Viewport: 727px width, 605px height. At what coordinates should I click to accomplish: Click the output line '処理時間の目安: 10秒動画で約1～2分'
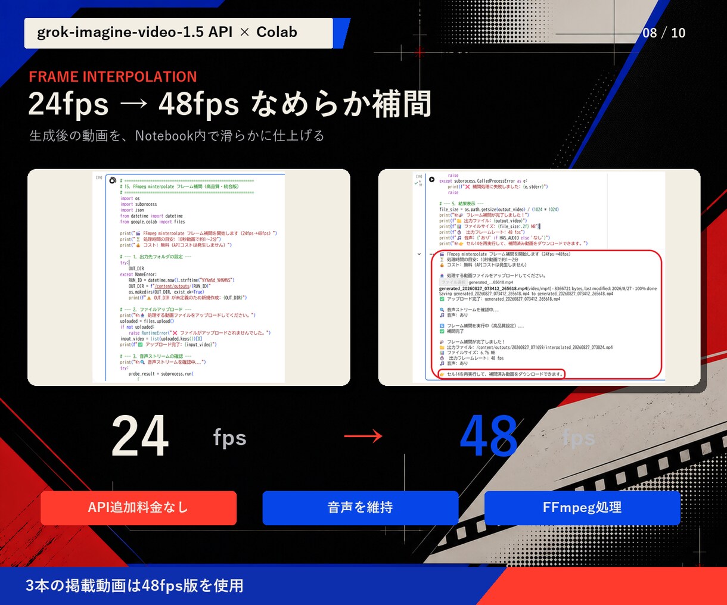[x=479, y=260]
